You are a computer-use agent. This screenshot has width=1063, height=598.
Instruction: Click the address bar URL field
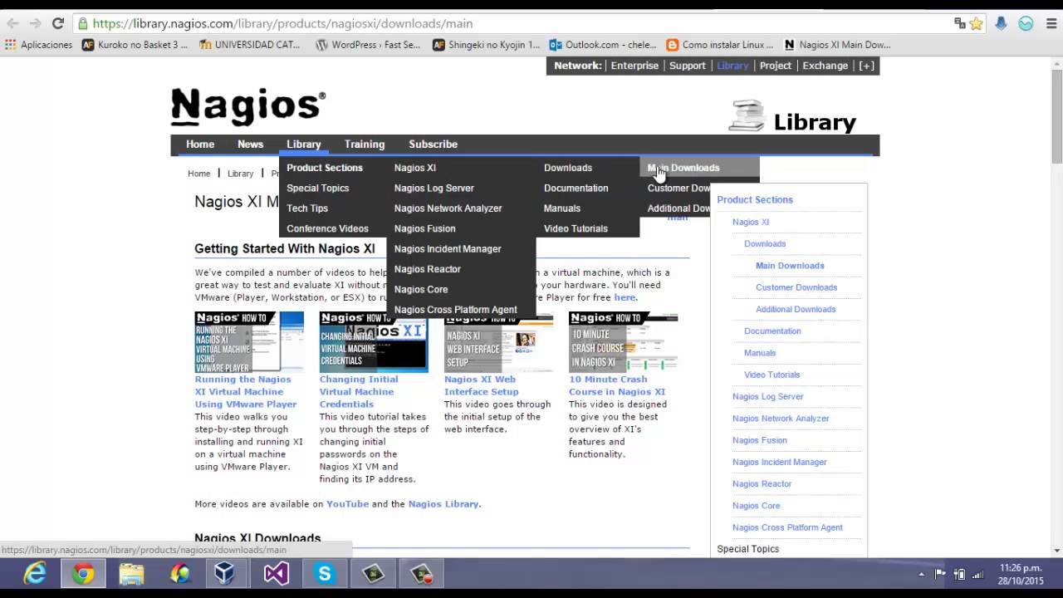point(515,24)
